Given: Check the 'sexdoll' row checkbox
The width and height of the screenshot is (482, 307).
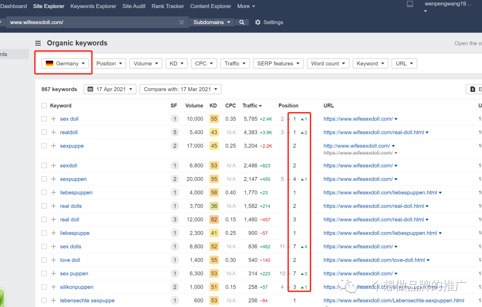Looking at the screenshot, I should point(44,166).
